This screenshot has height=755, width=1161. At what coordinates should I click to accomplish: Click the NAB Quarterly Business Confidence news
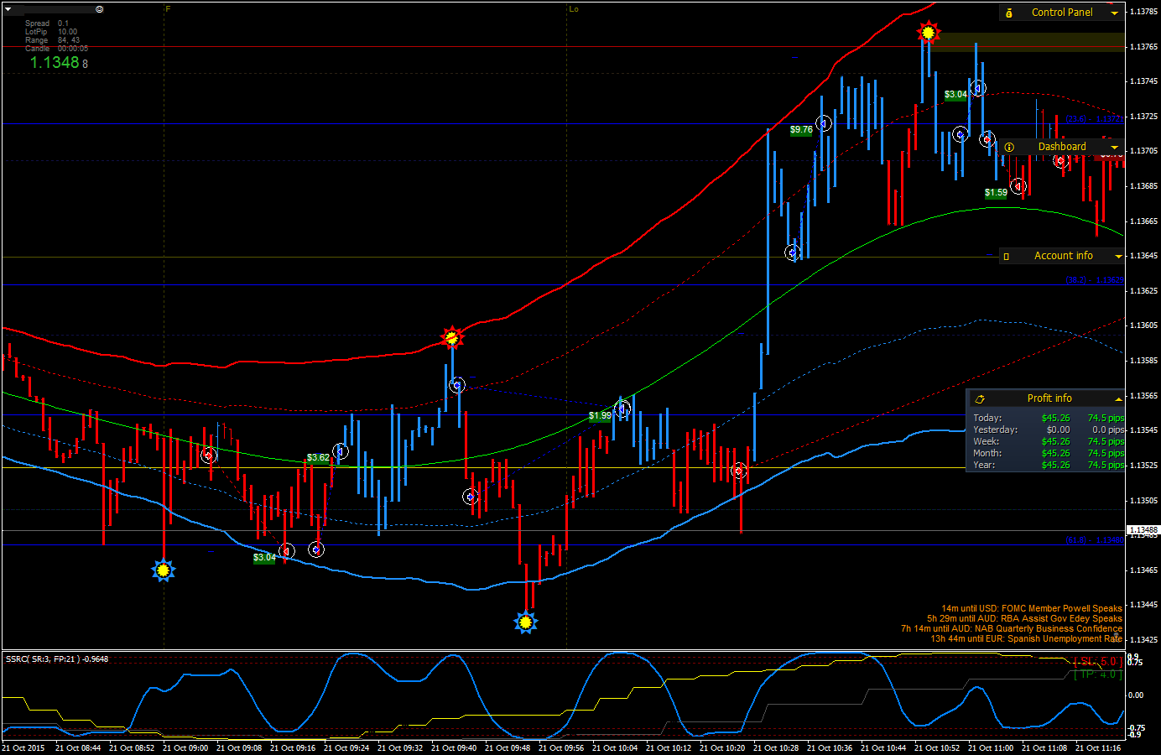(1012, 629)
